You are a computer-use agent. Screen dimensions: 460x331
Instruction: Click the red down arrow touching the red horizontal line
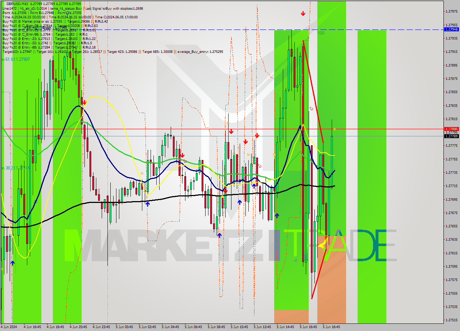coord(231,131)
